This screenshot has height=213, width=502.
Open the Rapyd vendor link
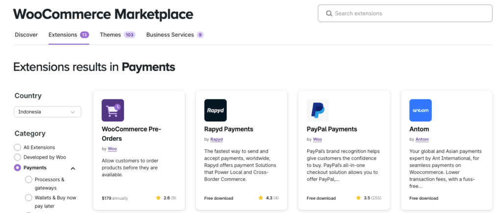click(x=216, y=140)
